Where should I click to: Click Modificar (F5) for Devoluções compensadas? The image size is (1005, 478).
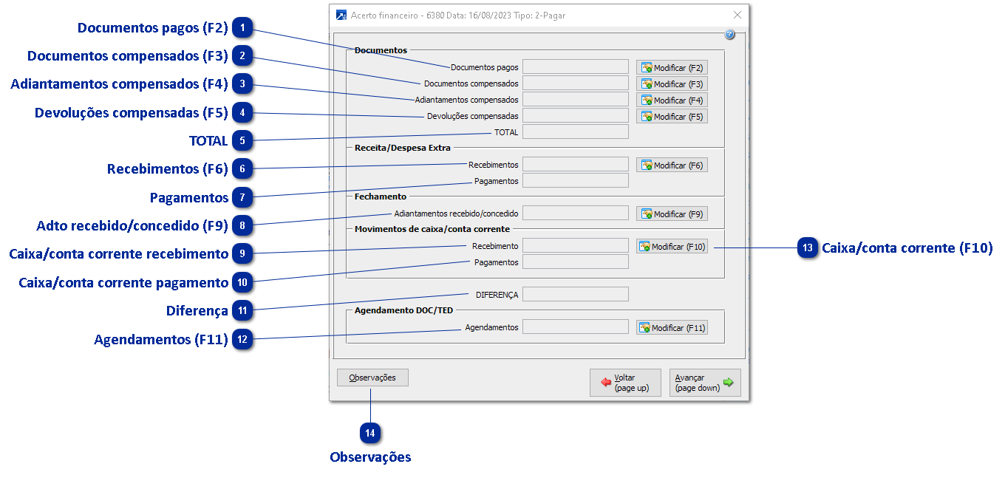[672, 116]
